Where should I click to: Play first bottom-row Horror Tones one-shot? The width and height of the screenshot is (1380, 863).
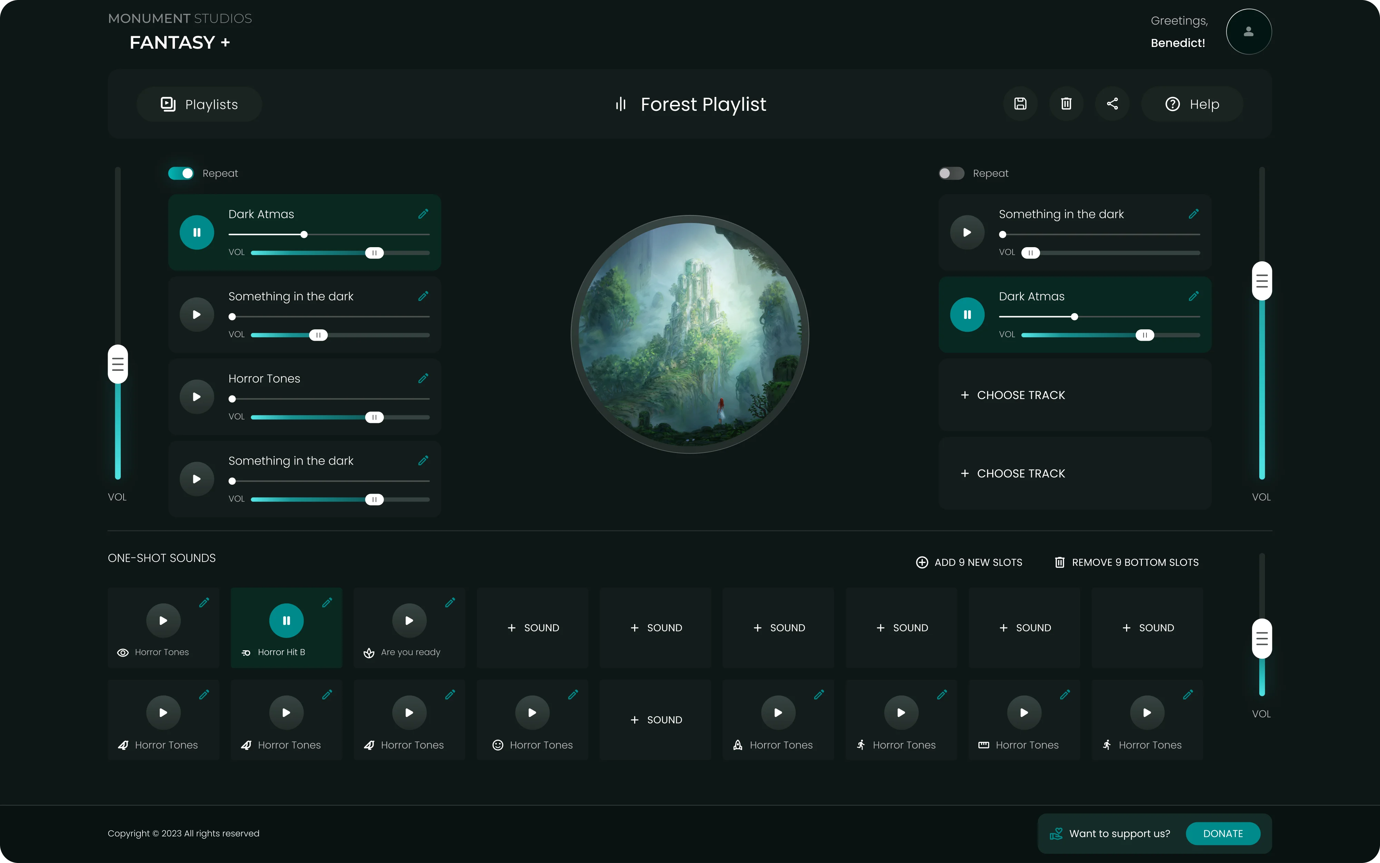[163, 712]
